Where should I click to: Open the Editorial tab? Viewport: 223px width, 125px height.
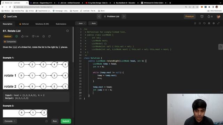click(24, 24)
